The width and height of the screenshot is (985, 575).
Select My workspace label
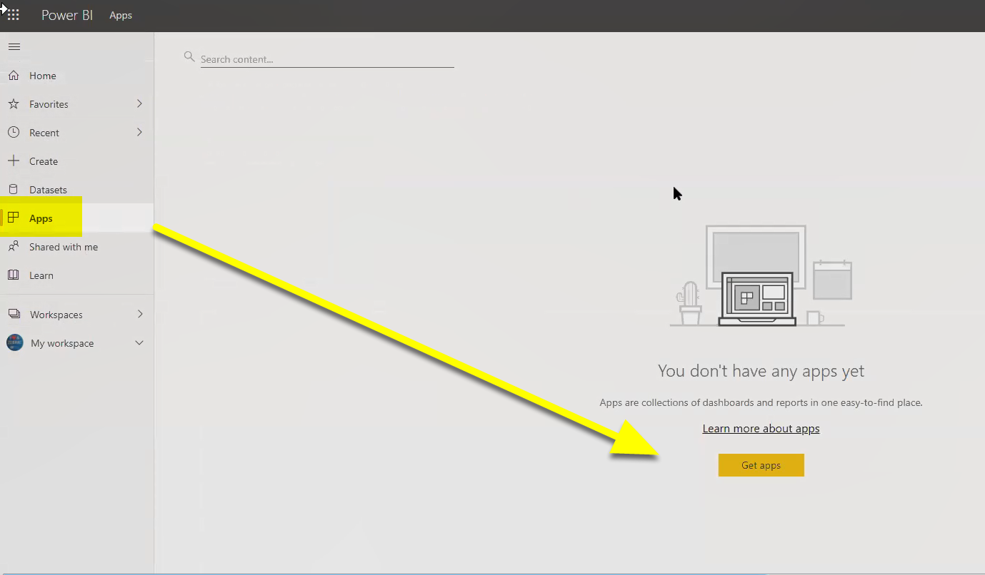(x=62, y=343)
